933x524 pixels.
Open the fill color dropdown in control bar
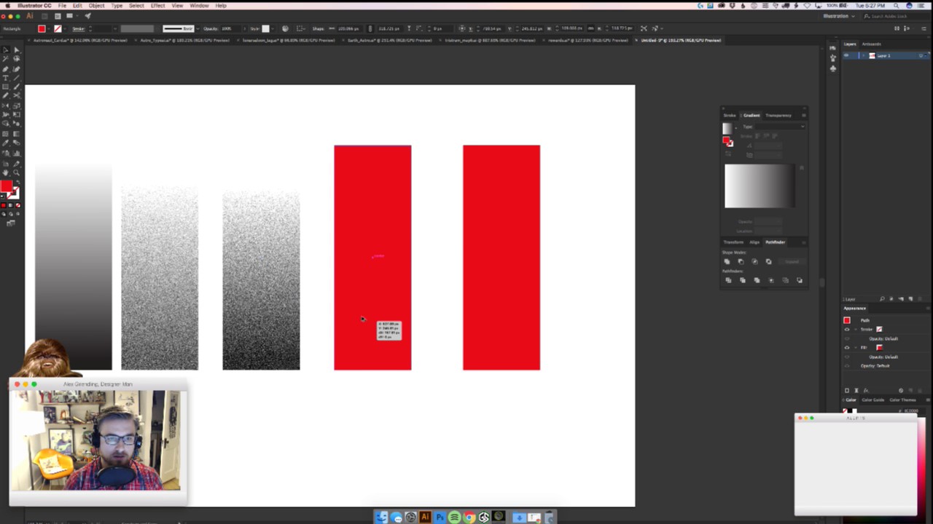click(x=49, y=28)
